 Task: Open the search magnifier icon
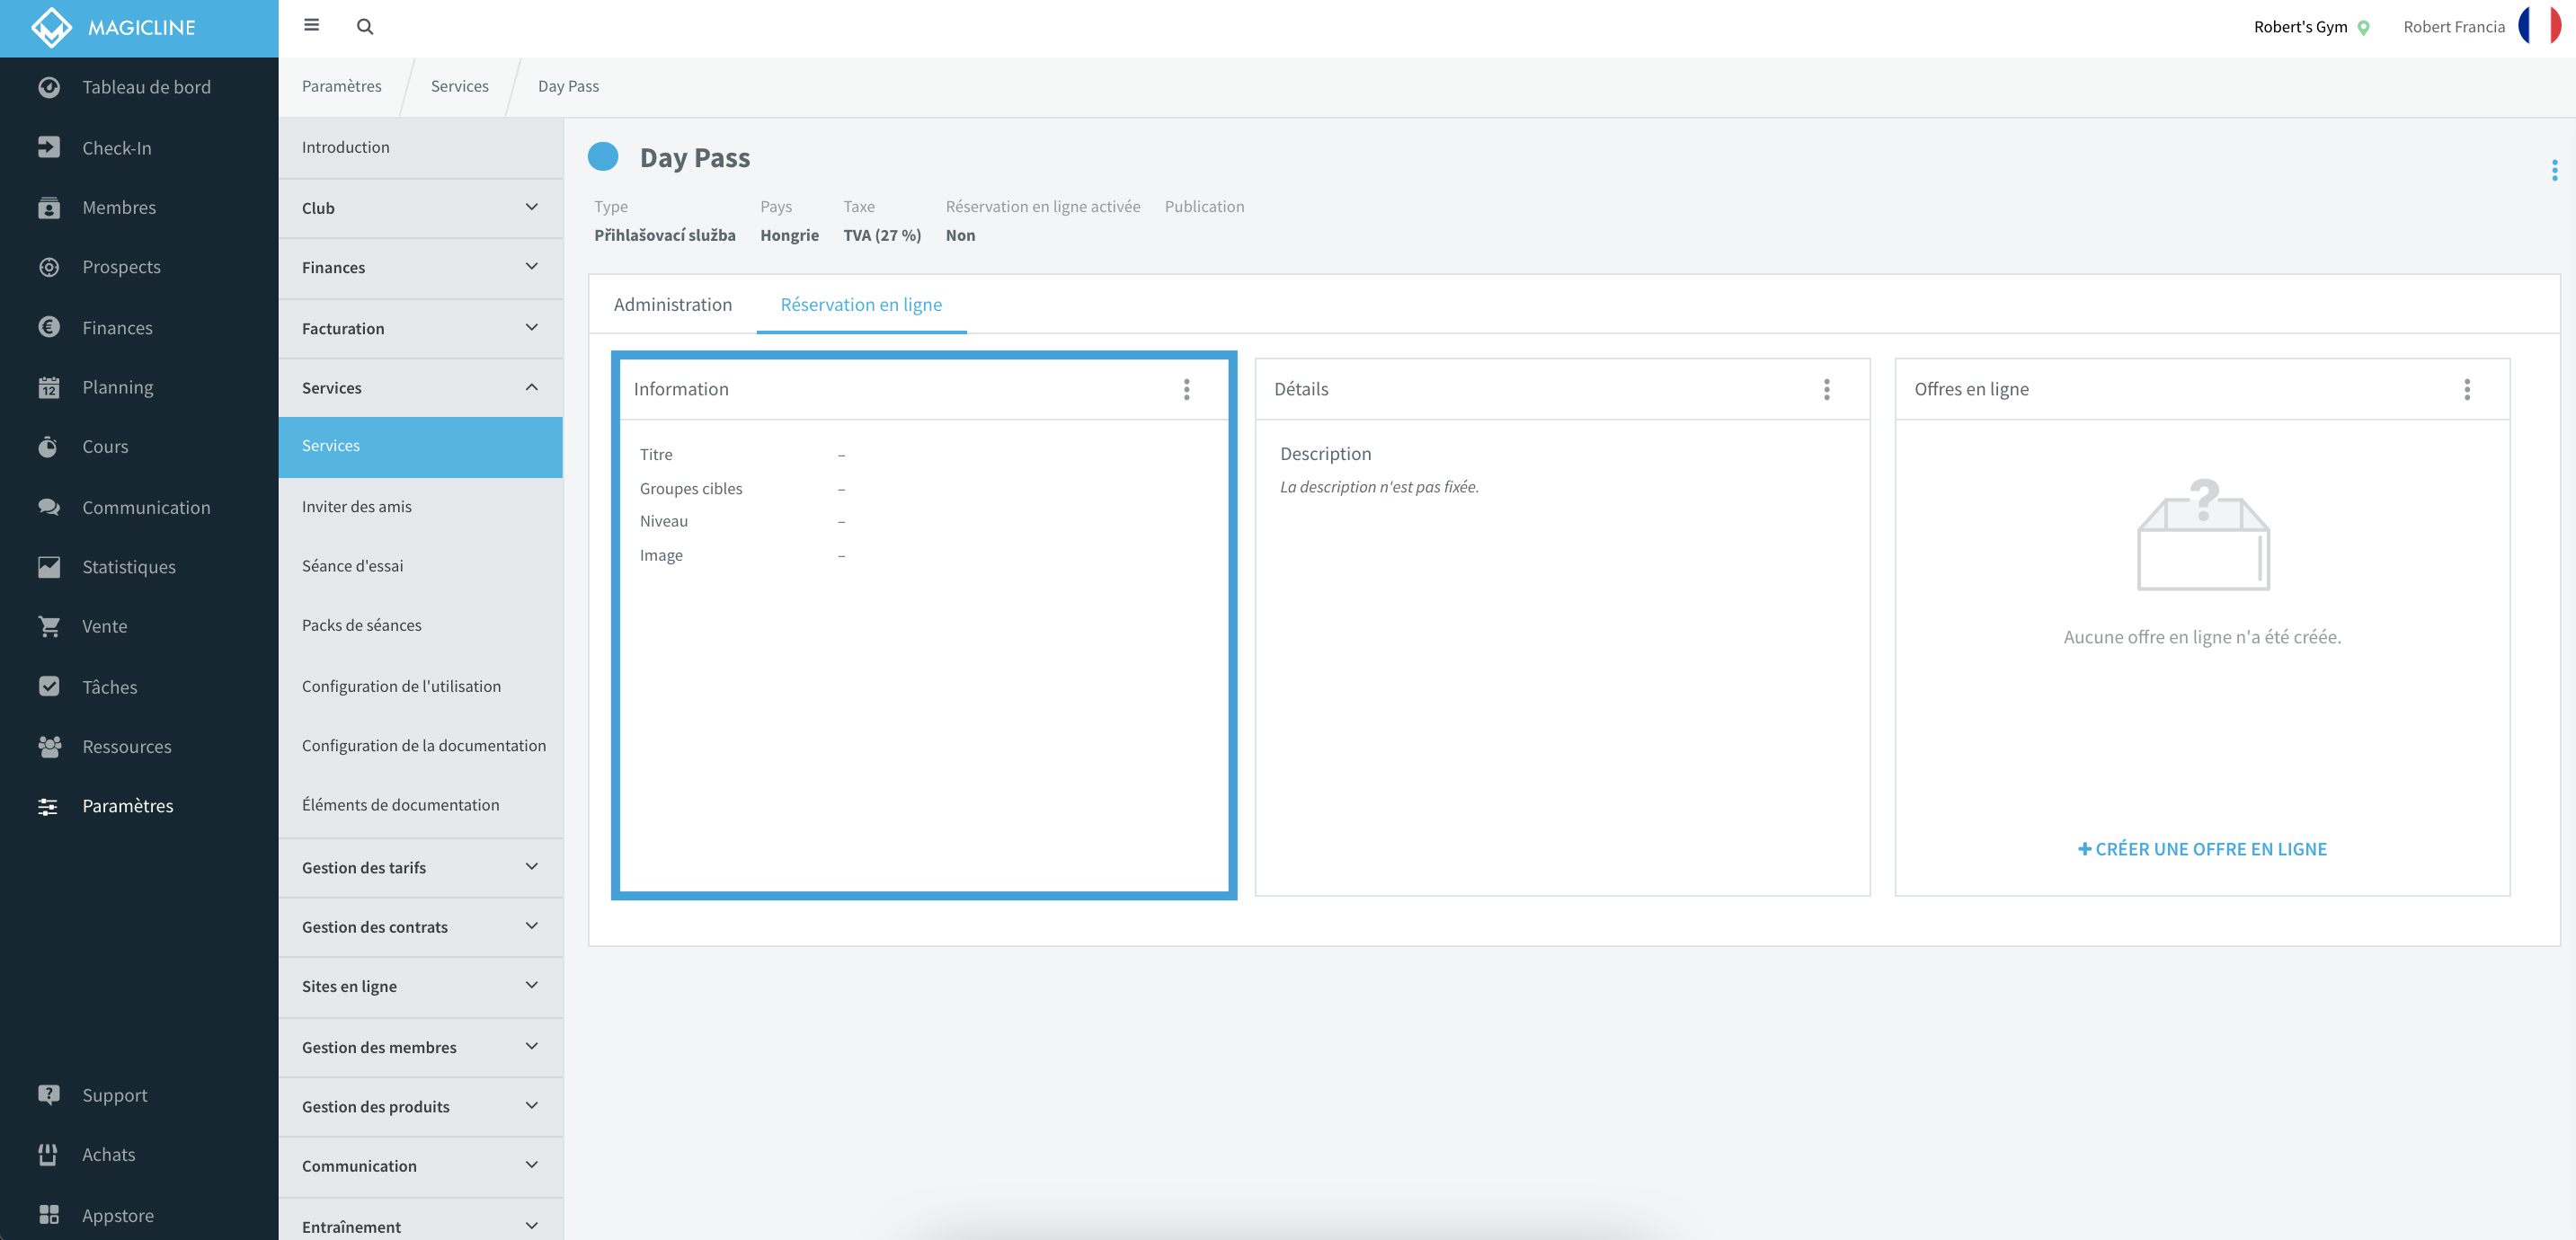coord(365,27)
